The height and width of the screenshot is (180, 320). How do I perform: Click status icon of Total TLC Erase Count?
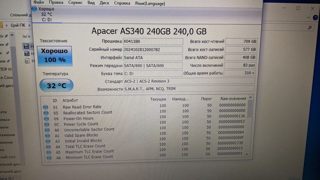point(48,147)
